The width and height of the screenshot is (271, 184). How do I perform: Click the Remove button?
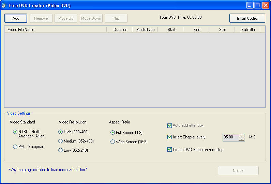pyautogui.click(x=41, y=18)
